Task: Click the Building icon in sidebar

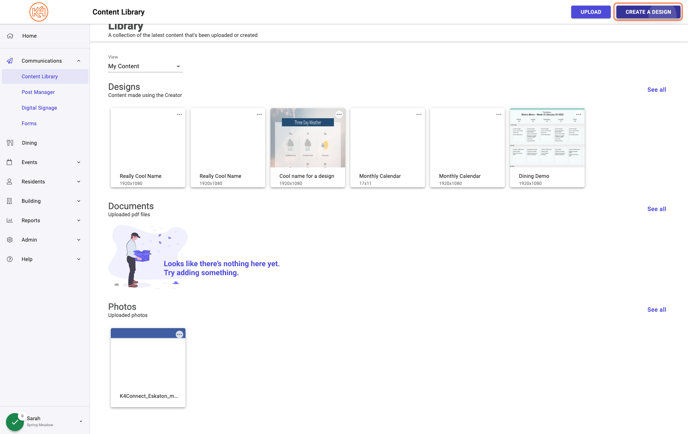Action: tap(10, 201)
